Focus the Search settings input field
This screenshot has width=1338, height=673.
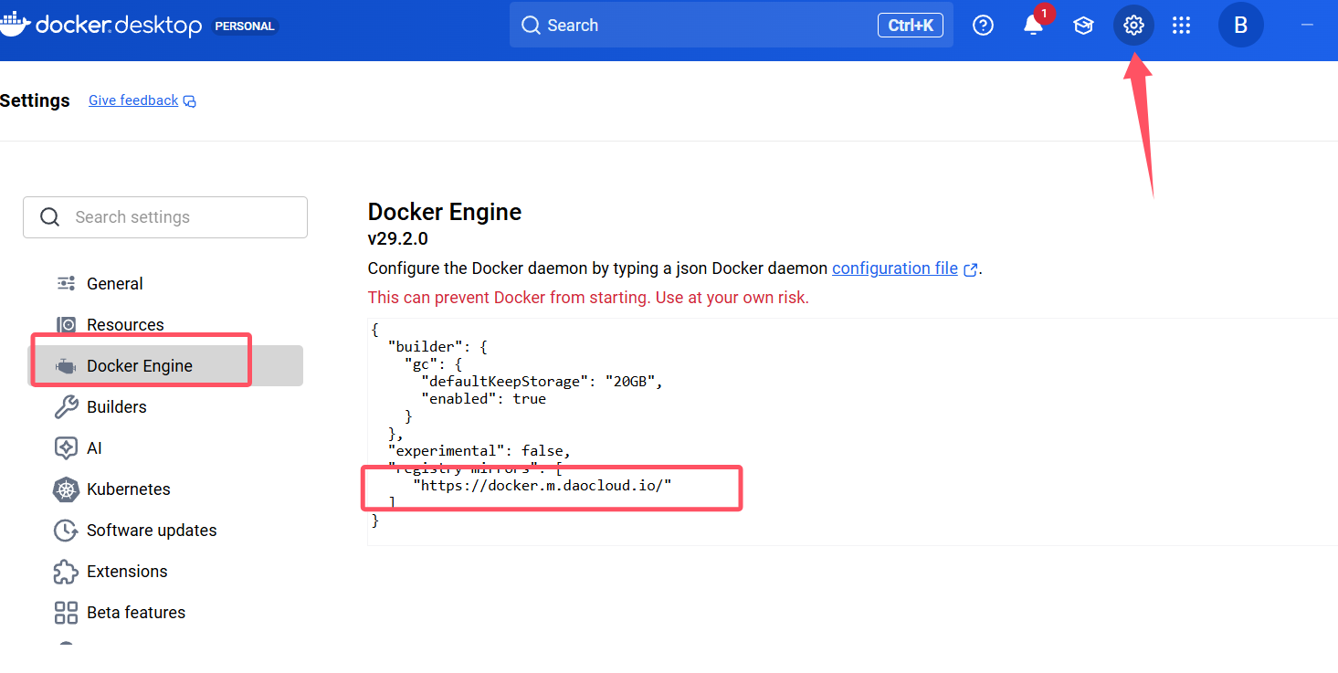(x=165, y=217)
